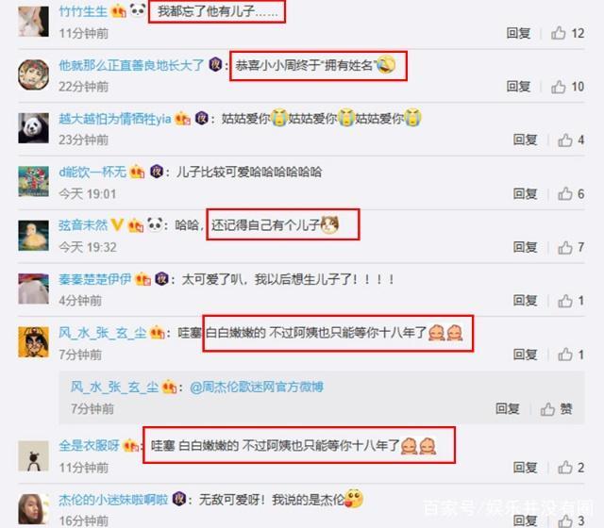Click the panda avatar thumbnail

coord(34,128)
